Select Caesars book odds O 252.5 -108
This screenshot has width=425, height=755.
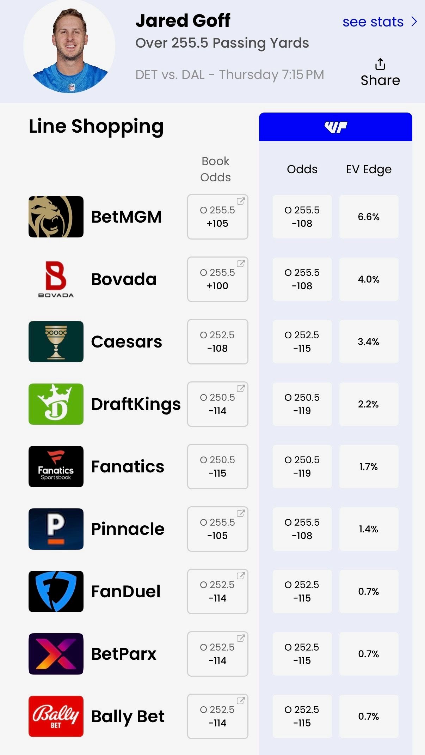coord(218,342)
